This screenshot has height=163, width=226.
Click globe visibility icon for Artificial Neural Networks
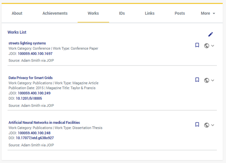pos(206,125)
